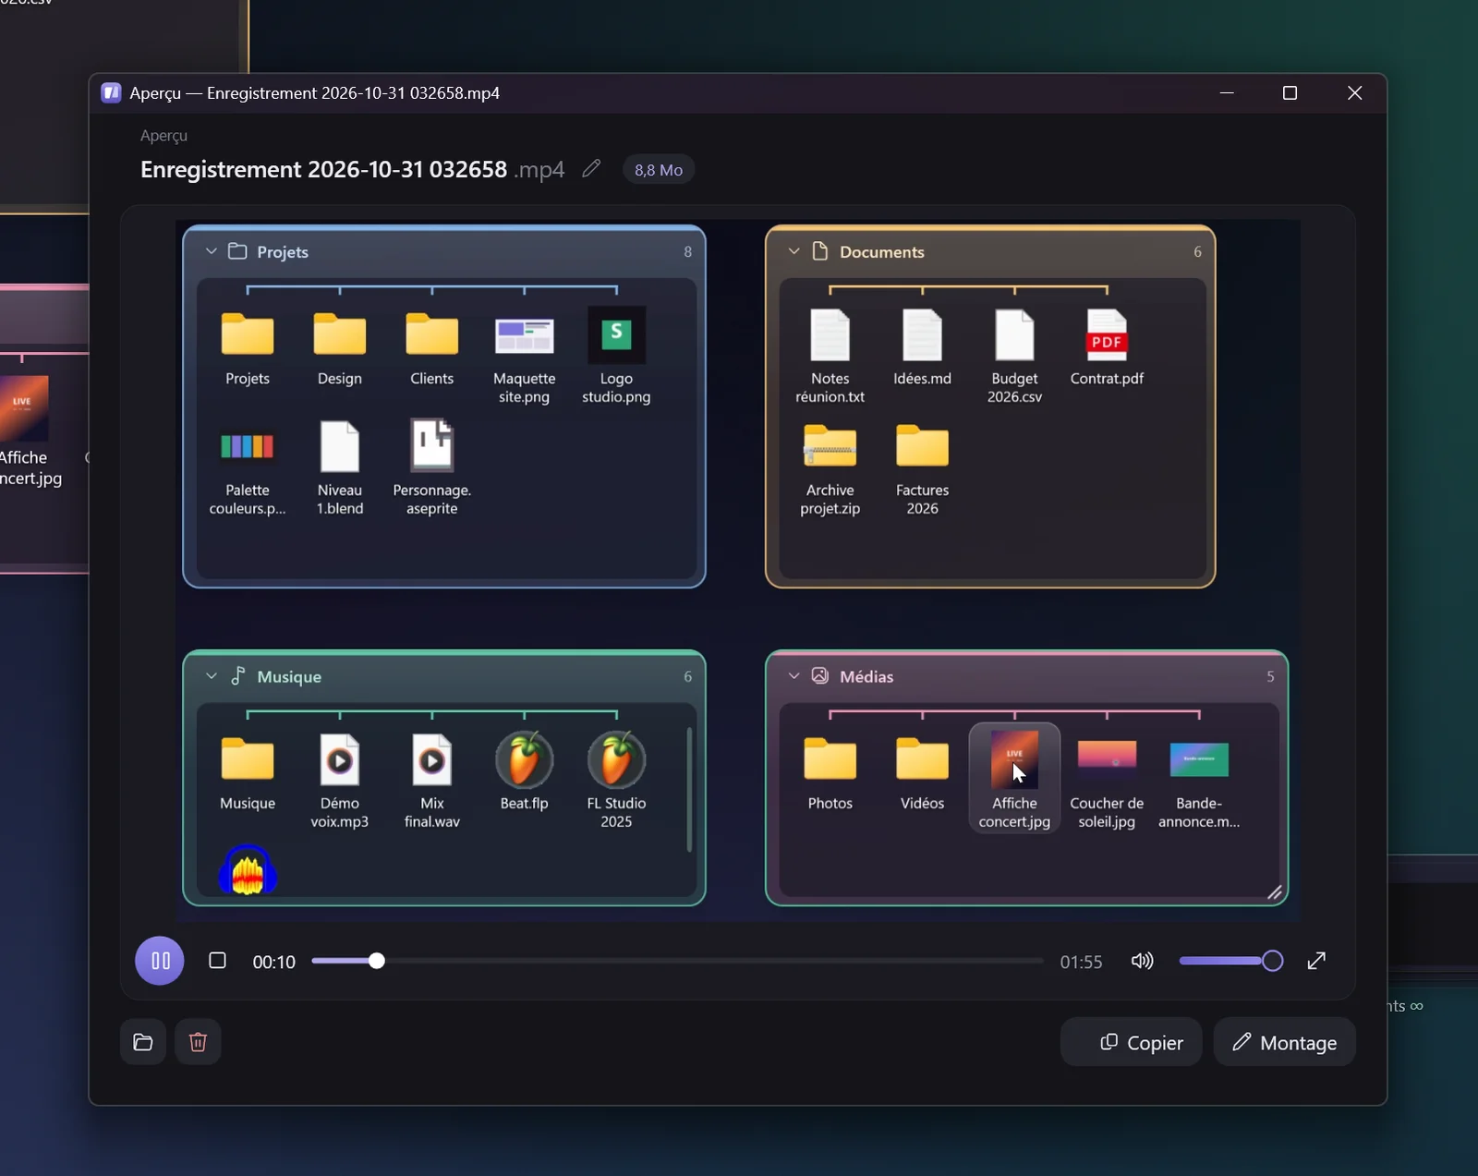Screen dimensions: 1478x1176
Task: Select the Mix final.wav file icon
Action: 432,759
